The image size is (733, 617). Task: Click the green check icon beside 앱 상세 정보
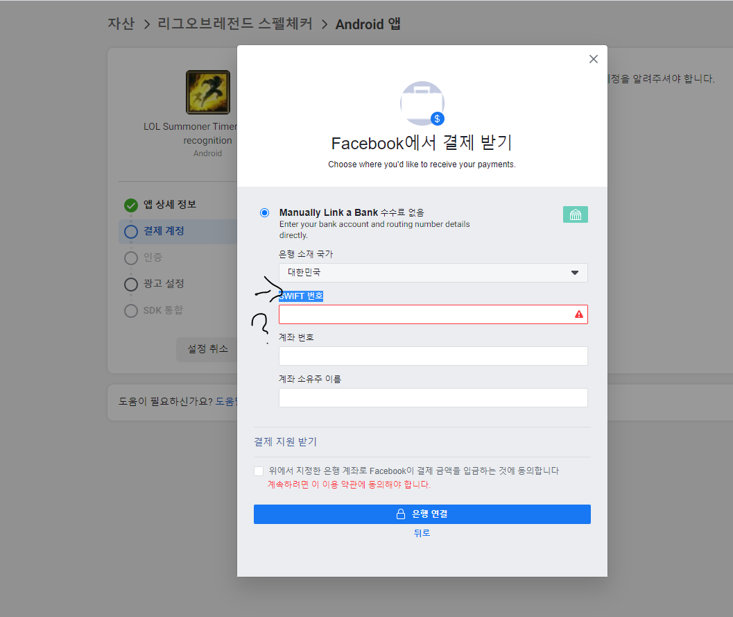click(131, 205)
